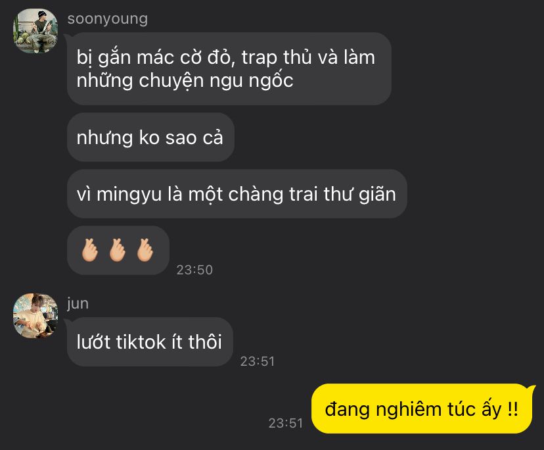Tap the jun sender name
Screen dimensions: 544x450
pyautogui.click(x=78, y=304)
